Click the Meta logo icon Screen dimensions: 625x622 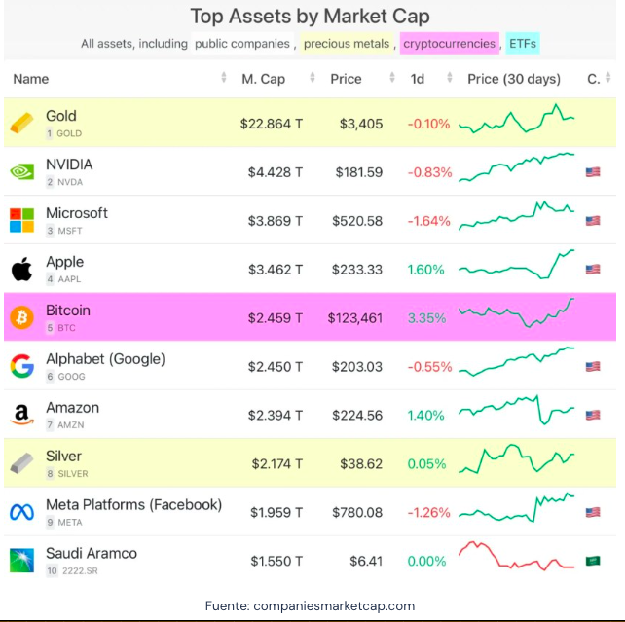pyautogui.click(x=21, y=512)
